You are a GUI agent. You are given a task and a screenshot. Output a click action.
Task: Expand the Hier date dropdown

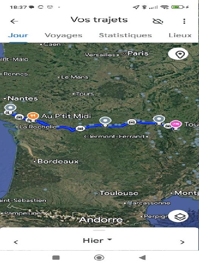(97, 240)
